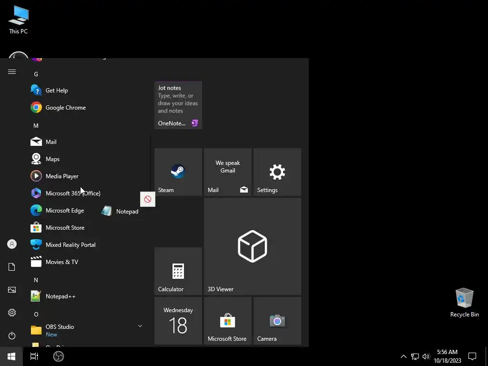
Task: Launch Movies & TV
Action: [87, 262]
